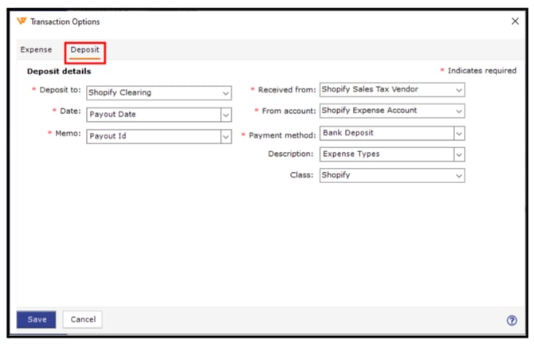The width and height of the screenshot is (534, 348).
Task: Click the Class label
Action: coord(301,175)
